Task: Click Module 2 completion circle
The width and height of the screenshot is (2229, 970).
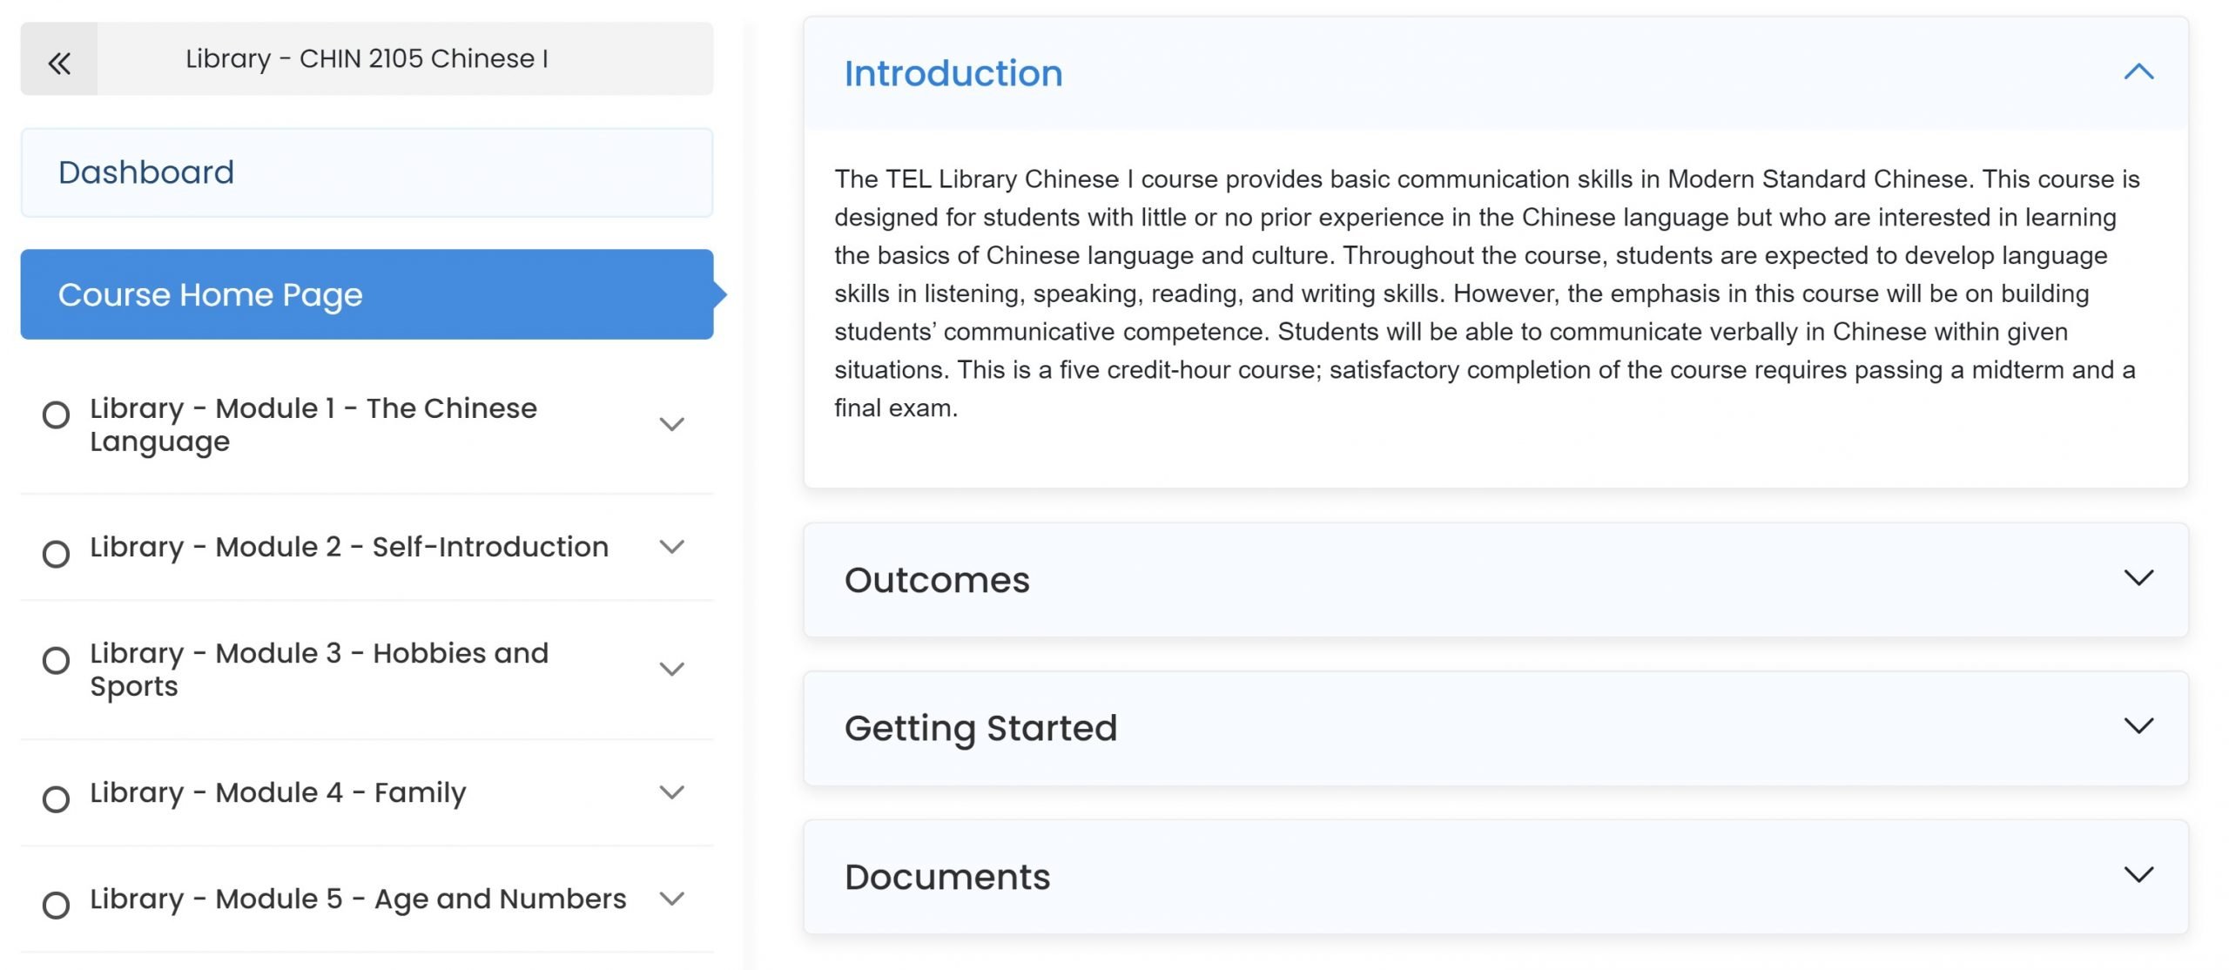Action: [x=56, y=554]
